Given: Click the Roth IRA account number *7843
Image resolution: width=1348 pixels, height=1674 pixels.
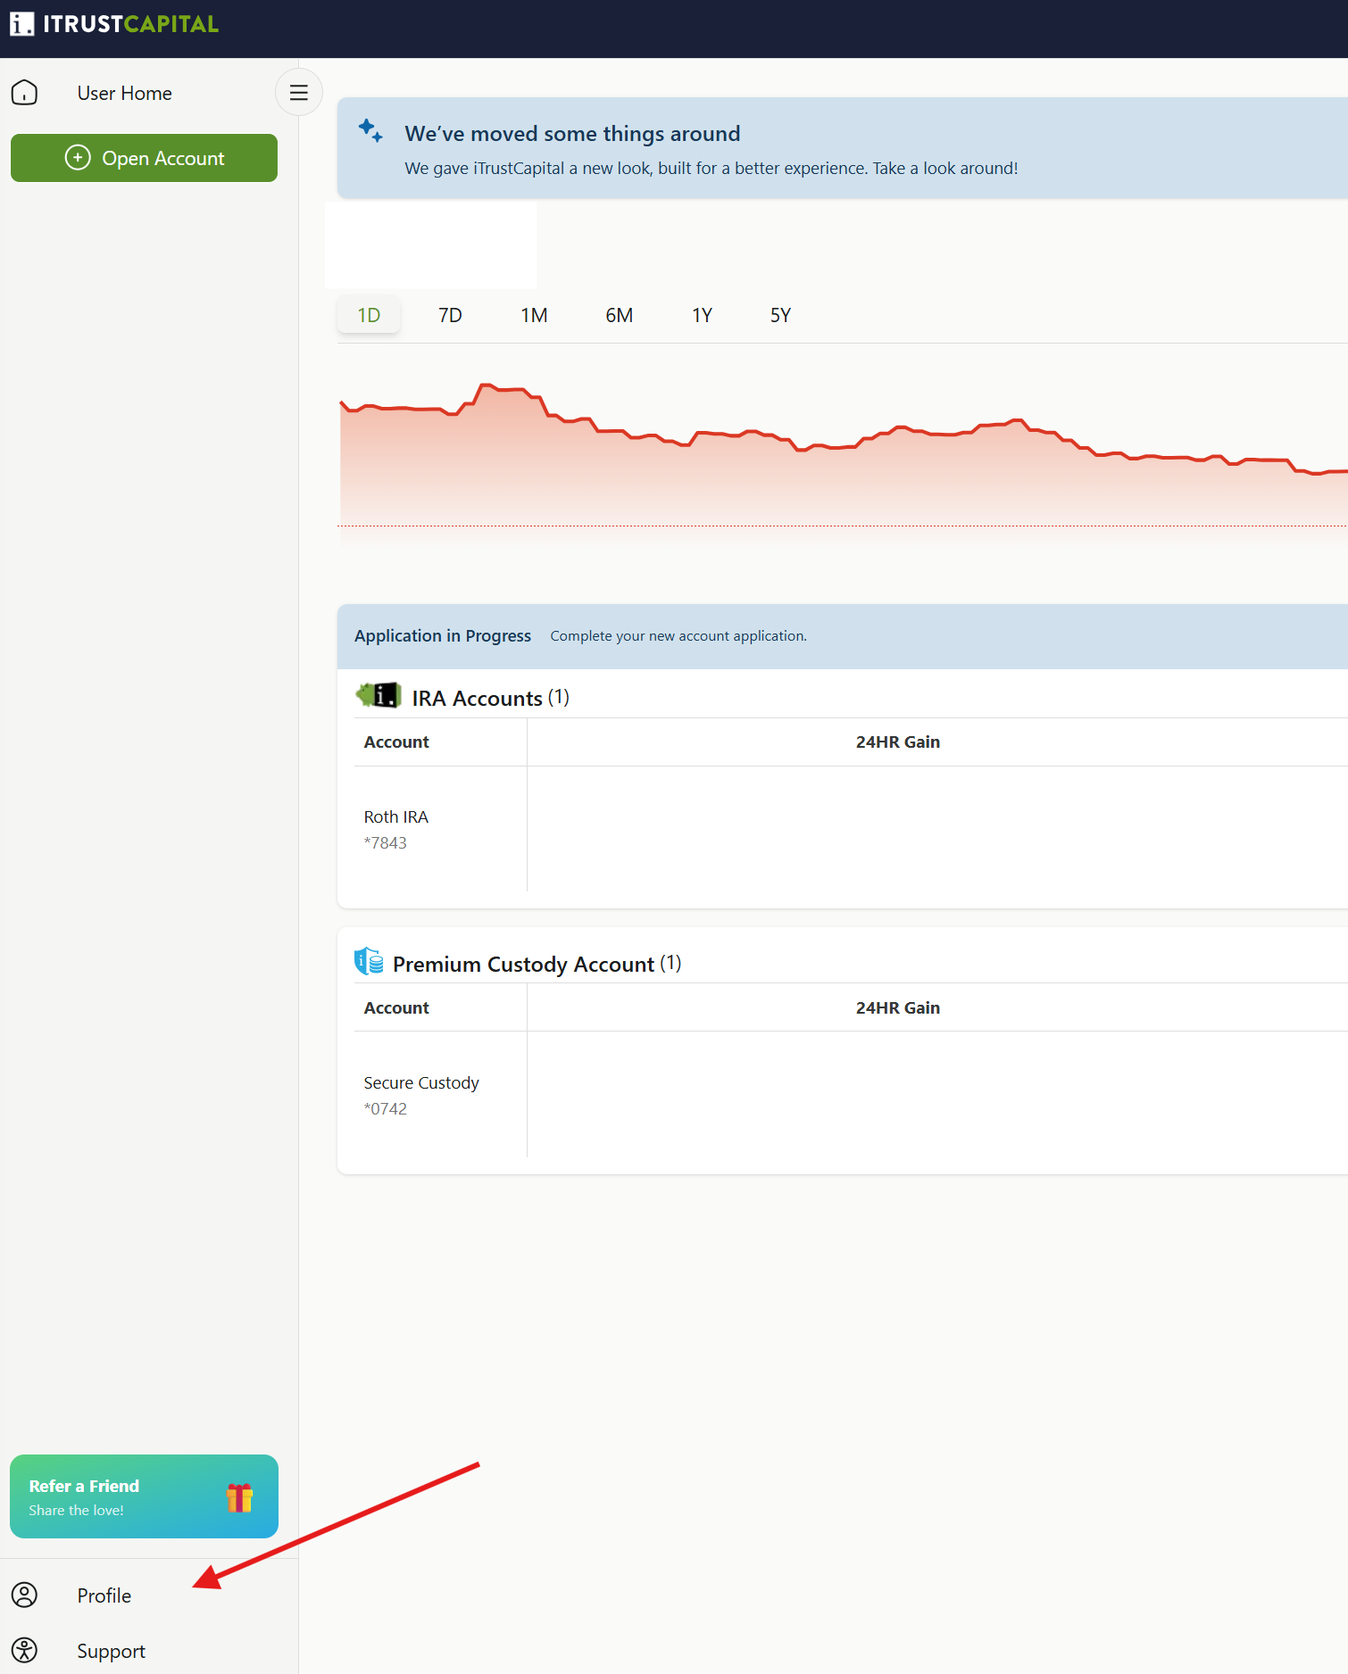Looking at the screenshot, I should (386, 843).
